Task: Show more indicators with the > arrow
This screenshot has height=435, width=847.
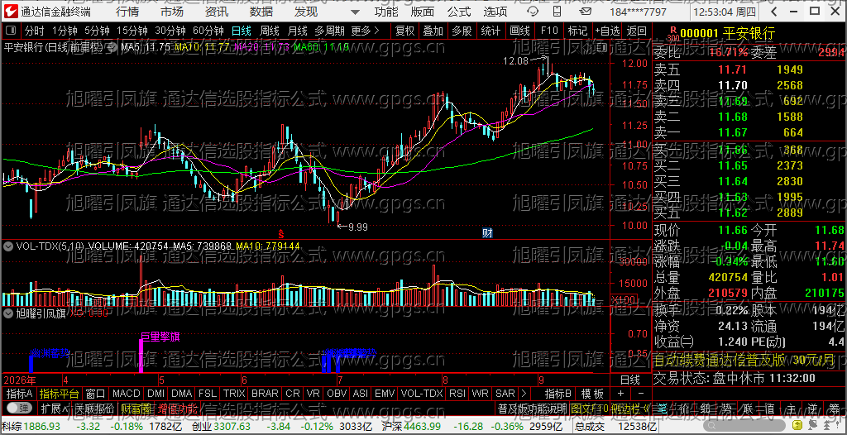Action: pos(524,394)
